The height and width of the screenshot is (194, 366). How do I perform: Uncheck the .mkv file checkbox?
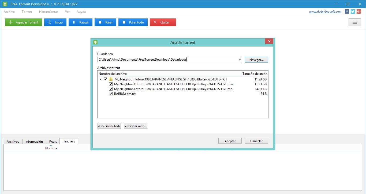111,84
